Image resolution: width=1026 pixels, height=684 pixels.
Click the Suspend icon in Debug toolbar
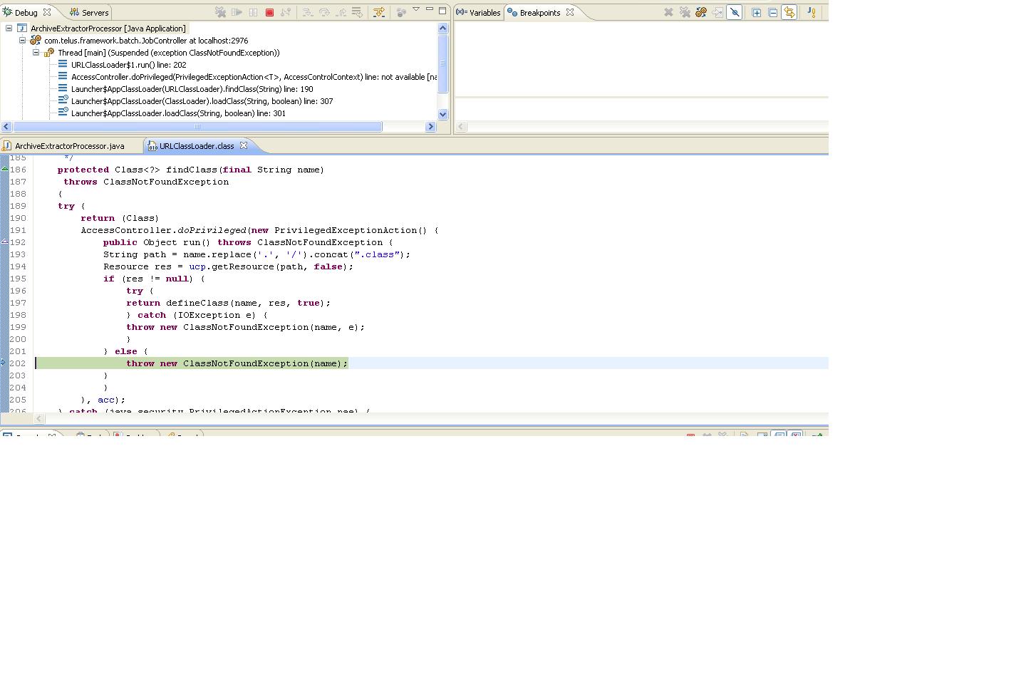pyautogui.click(x=253, y=12)
